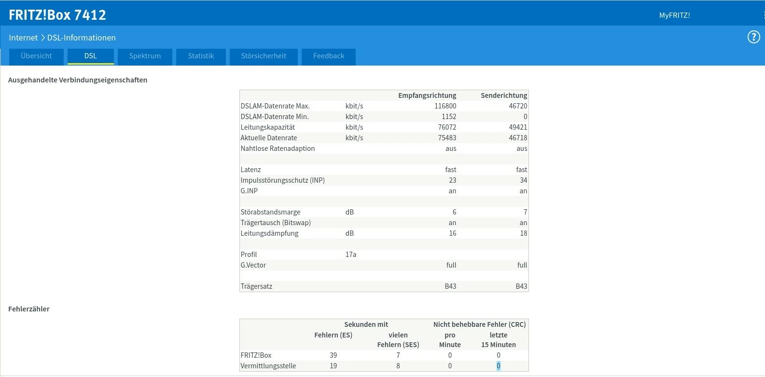
Task: Switch to the Statistik tab
Action: pyautogui.click(x=201, y=56)
